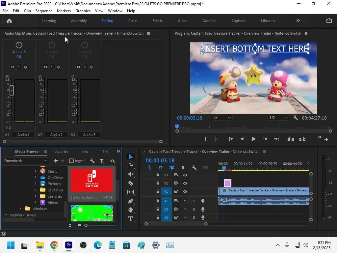Screen dimensions: 337x253
Task: Toggle lock on V3 track
Action: click(158, 175)
